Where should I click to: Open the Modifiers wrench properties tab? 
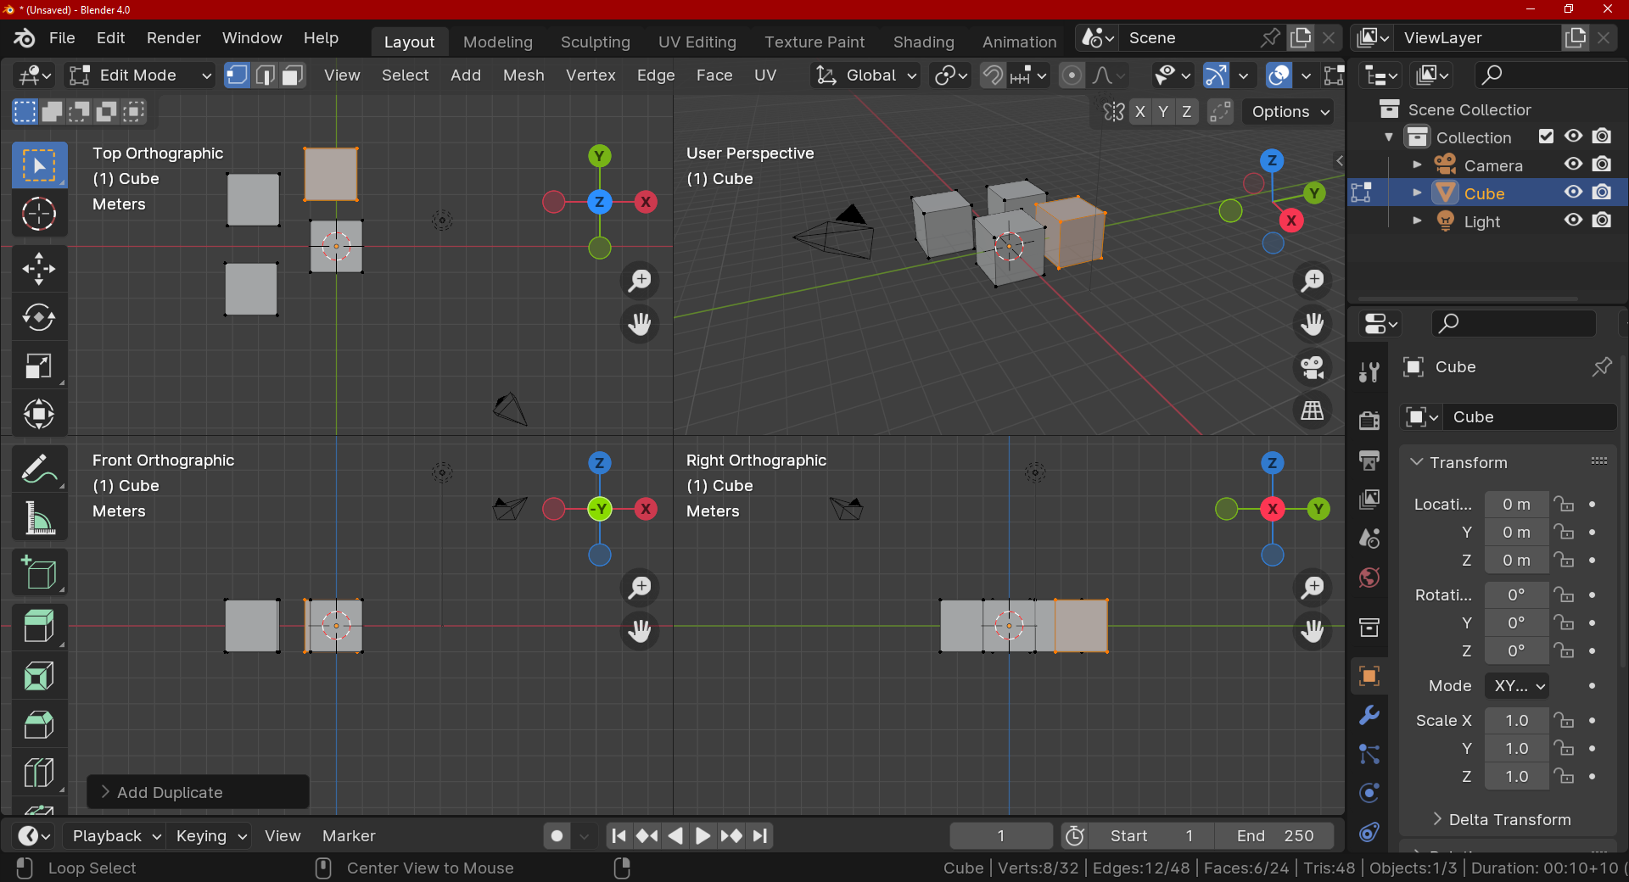tap(1369, 715)
